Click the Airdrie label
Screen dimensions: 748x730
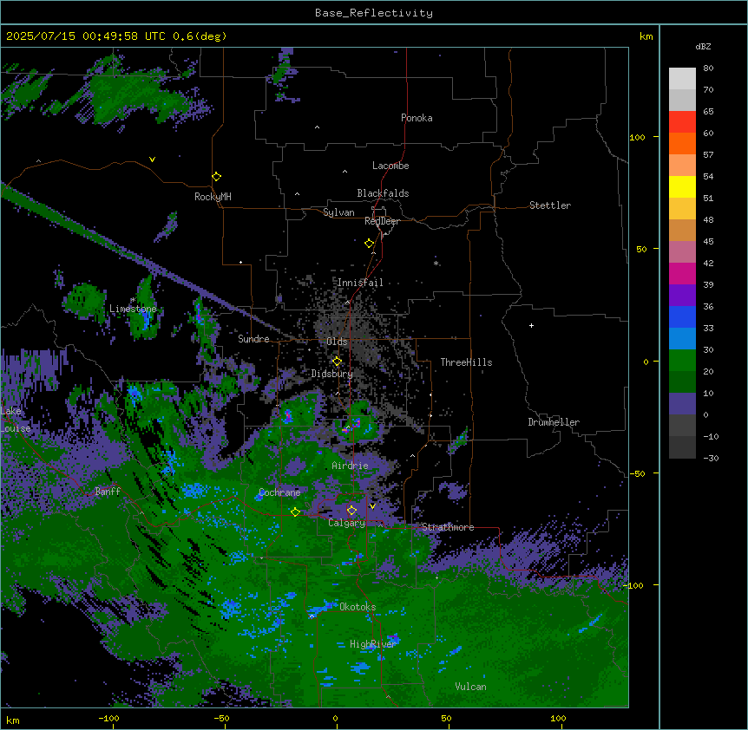[351, 466]
